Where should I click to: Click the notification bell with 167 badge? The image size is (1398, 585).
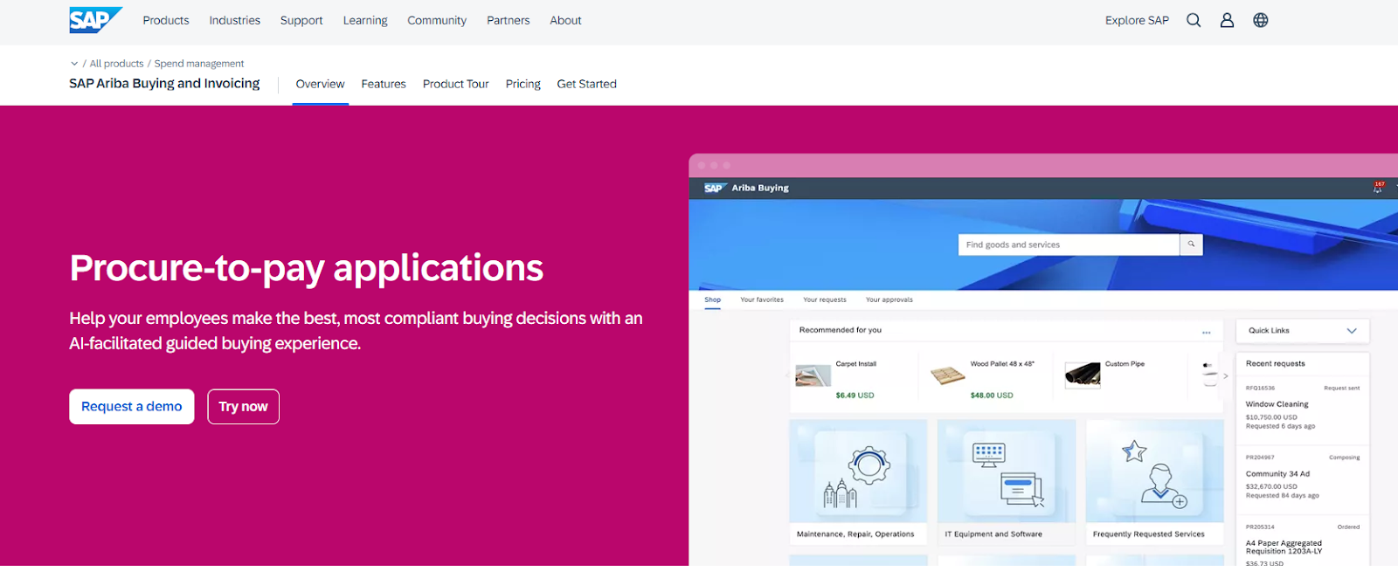click(x=1378, y=188)
